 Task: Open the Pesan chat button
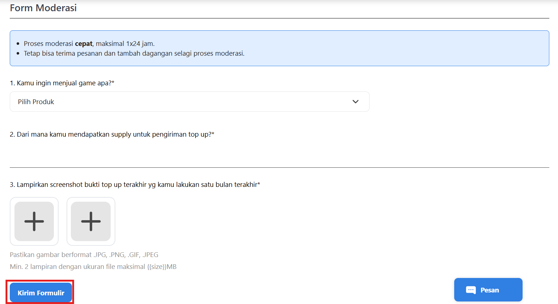pos(488,290)
